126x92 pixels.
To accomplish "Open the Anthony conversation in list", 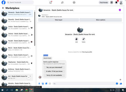I will (17, 70).
